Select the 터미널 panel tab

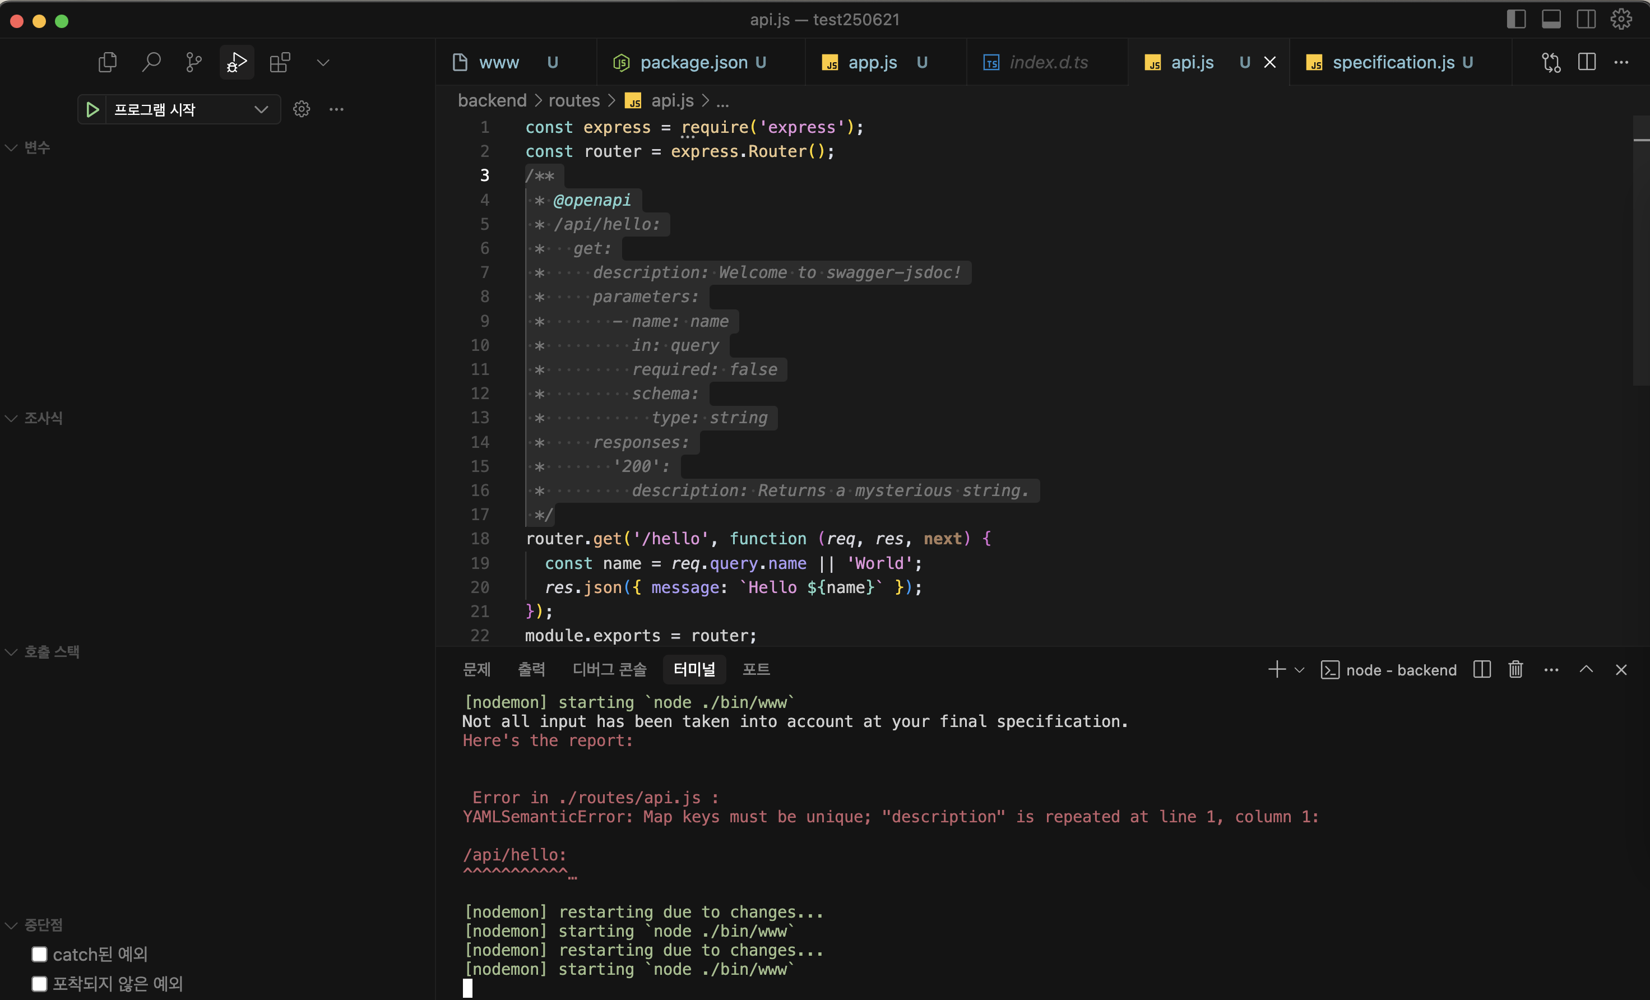pyautogui.click(x=694, y=669)
